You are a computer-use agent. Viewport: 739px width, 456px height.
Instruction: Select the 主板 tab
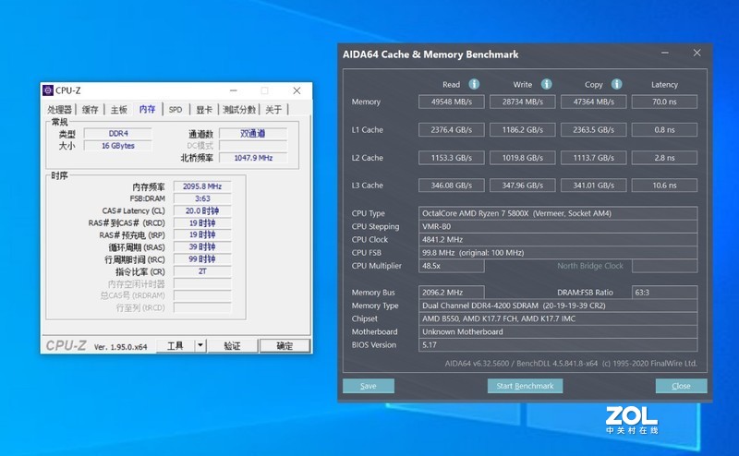pyautogui.click(x=119, y=109)
